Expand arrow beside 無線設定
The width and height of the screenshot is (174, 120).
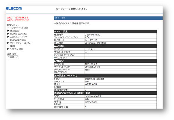8,31
